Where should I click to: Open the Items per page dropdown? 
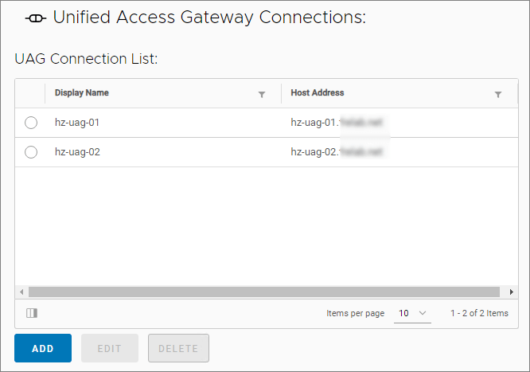[x=413, y=313]
